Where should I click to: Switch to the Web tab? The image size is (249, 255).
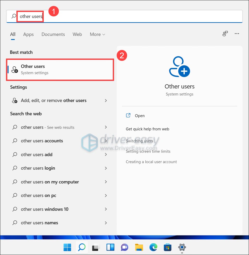[77, 34]
